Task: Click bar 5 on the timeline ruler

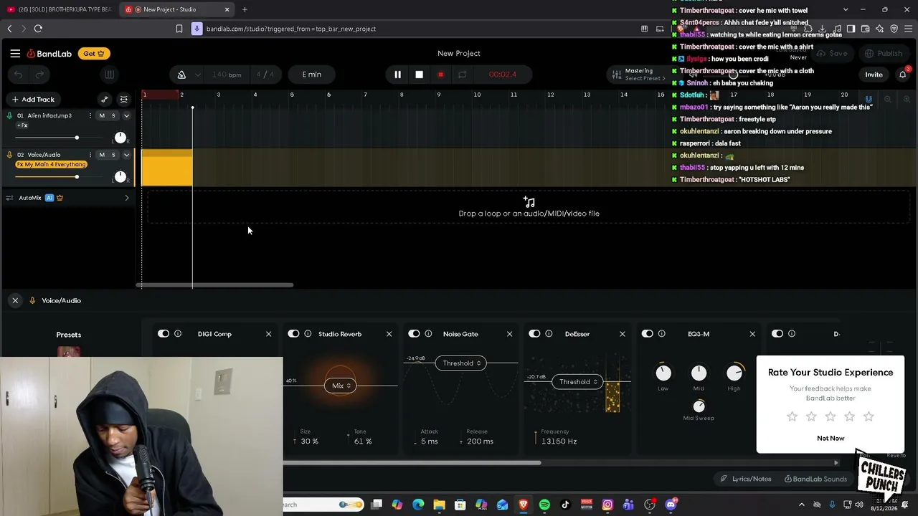Action: click(x=292, y=95)
